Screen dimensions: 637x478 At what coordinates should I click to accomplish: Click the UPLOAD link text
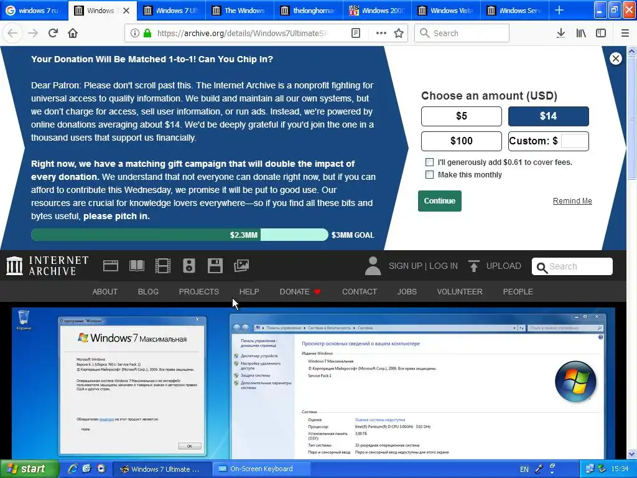[x=504, y=266]
